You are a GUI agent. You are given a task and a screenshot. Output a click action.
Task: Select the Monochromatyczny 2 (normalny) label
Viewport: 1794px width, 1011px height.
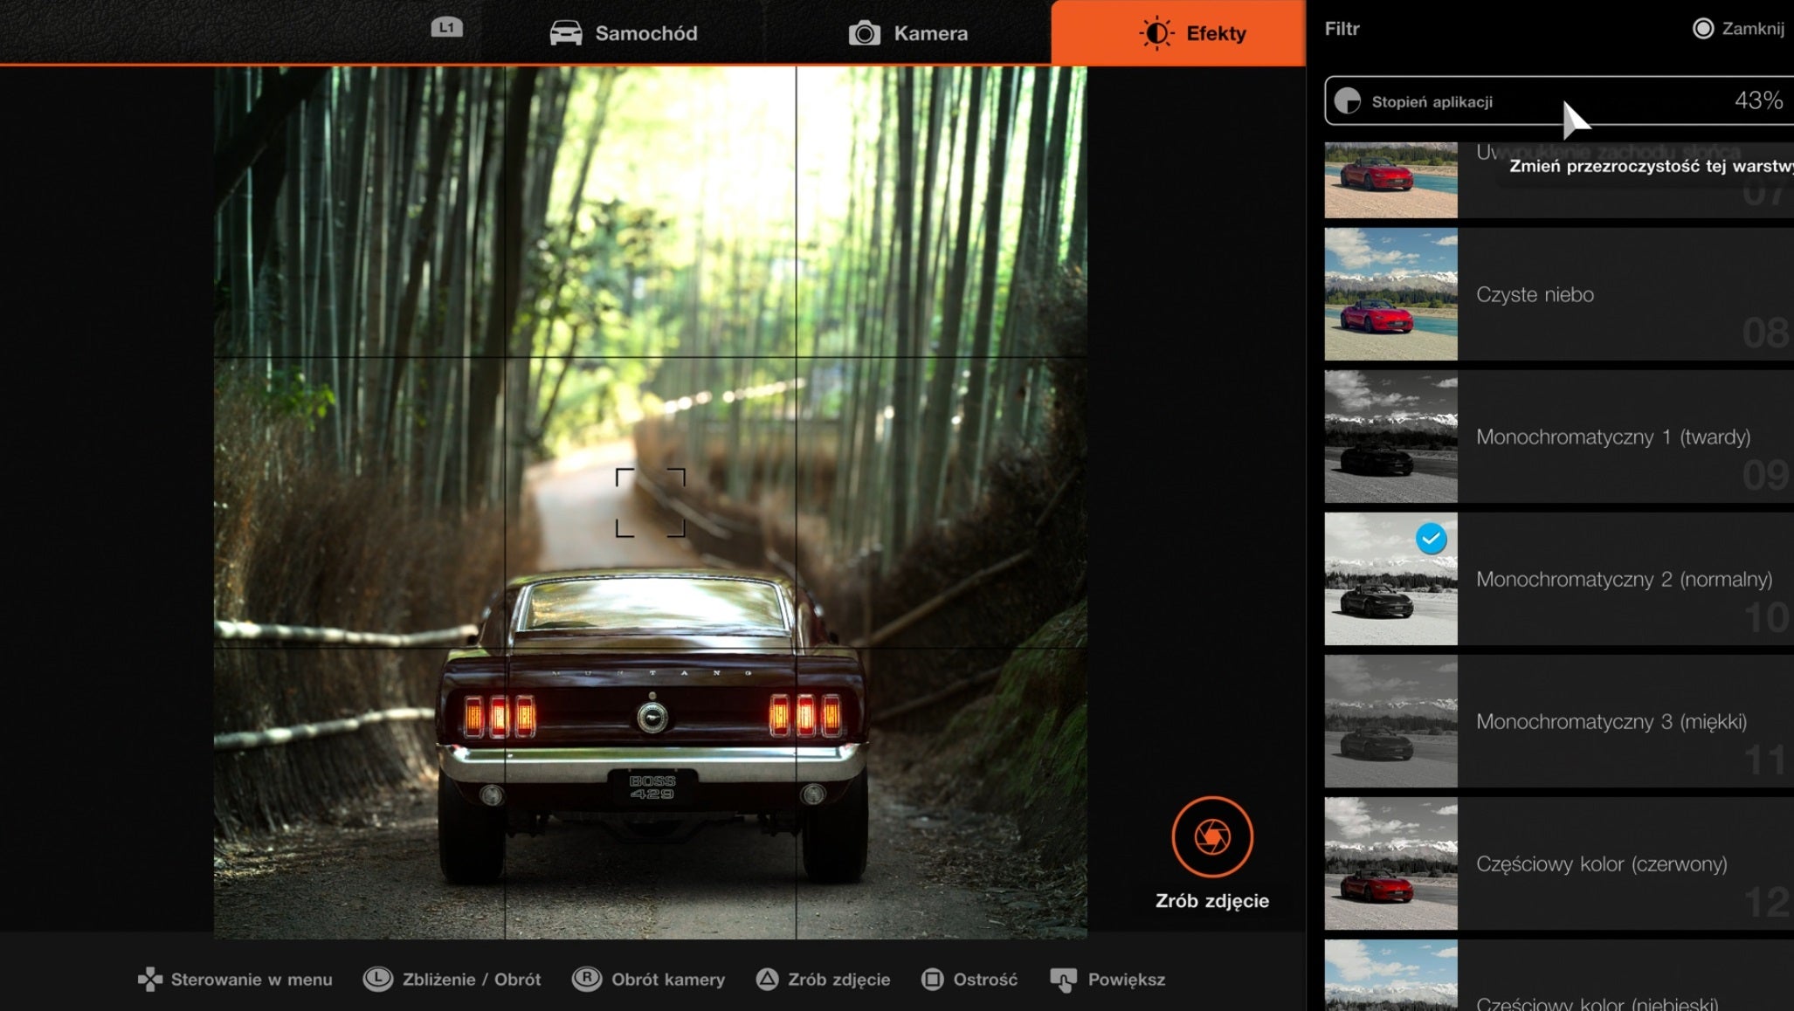click(1624, 579)
